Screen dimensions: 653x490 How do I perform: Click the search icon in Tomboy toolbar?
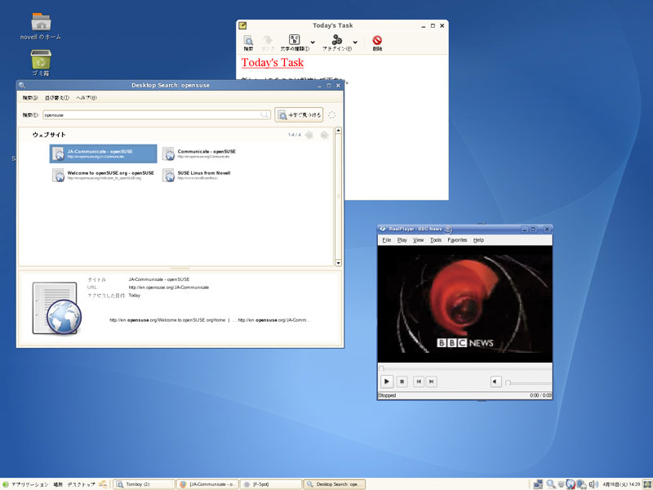[x=248, y=42]
